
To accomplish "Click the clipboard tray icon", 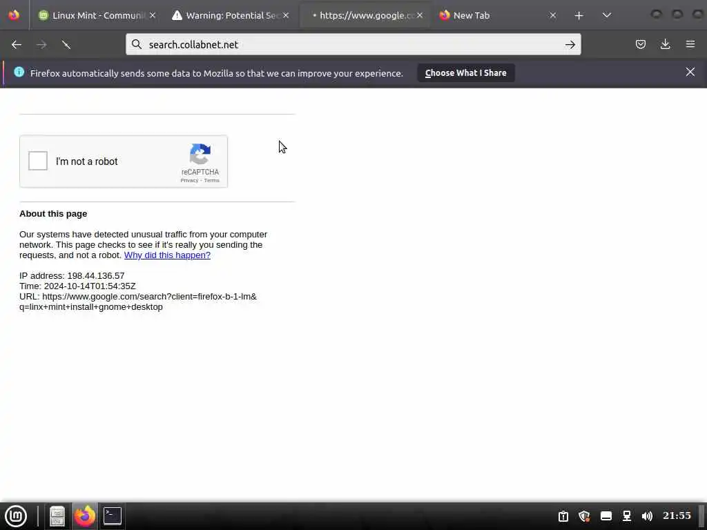I will [563, 516].
